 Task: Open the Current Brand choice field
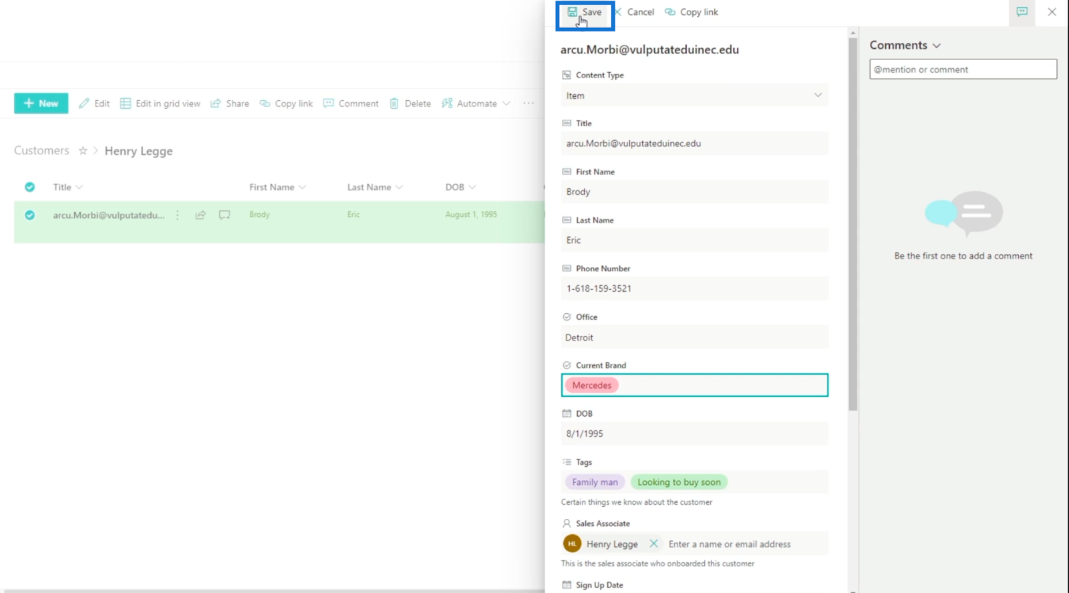point(694,385)
